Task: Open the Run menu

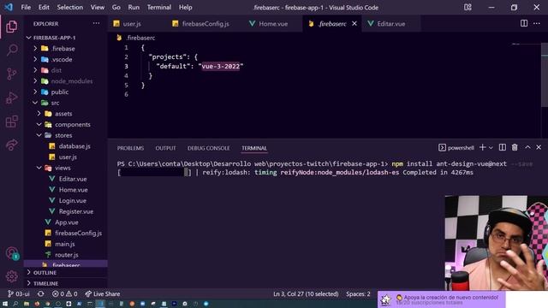Action: pos(134,8)
